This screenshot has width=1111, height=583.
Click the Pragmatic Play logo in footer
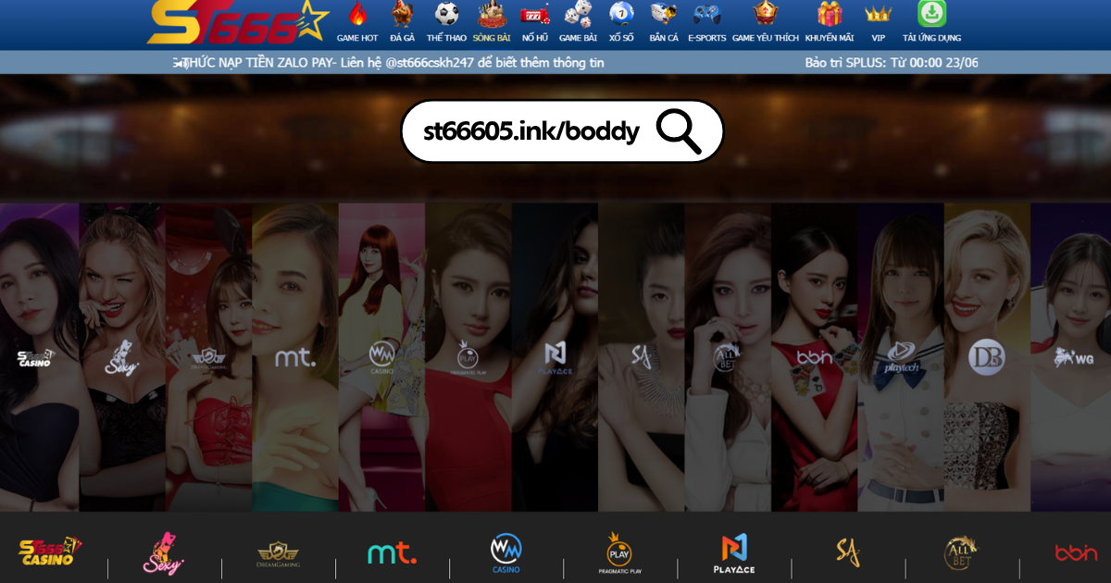[619, 553]
